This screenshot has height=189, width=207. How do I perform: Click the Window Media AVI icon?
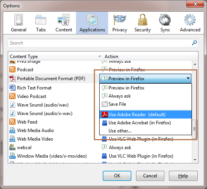(x=12, y=156)
